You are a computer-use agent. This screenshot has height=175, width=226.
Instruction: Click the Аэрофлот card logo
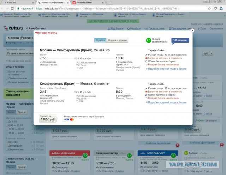[152, 153]
